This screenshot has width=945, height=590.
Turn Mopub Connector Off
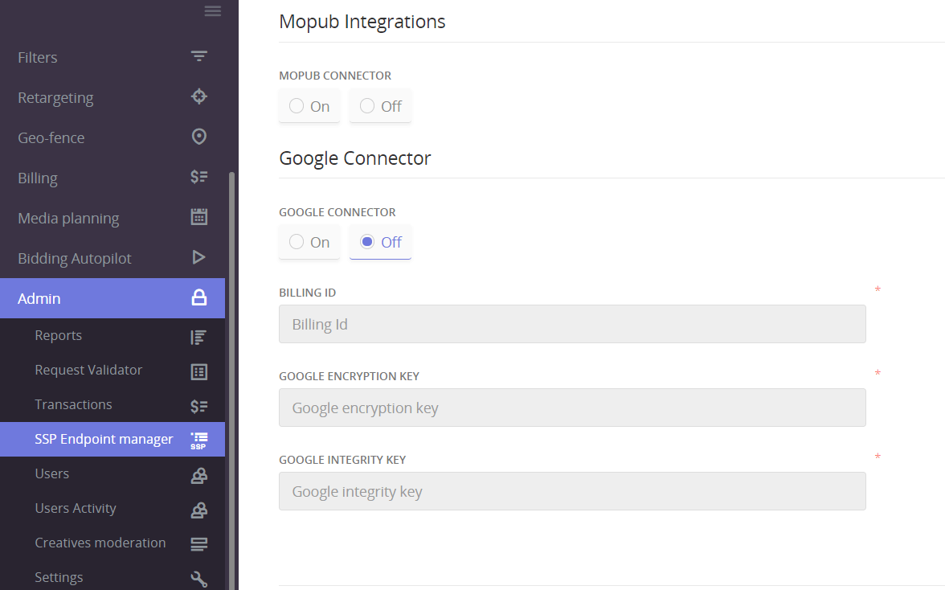(x=380, y=106)
